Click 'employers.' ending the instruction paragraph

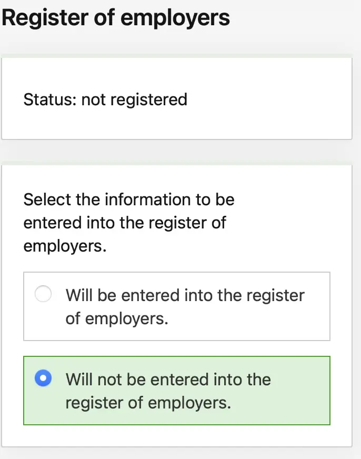click(x=65, y=246)
